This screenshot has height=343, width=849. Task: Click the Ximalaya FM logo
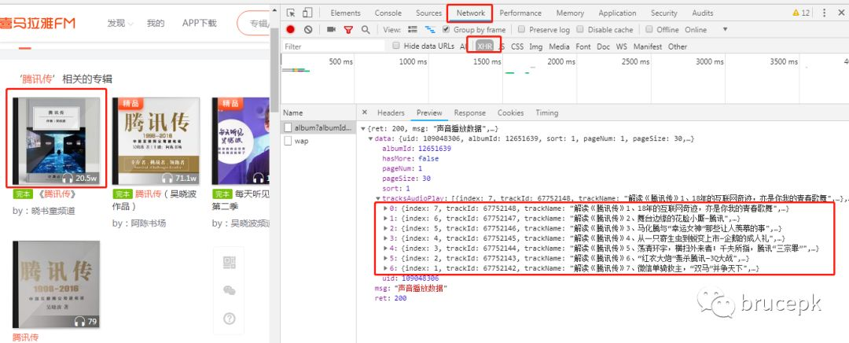[x=38, y=23]
